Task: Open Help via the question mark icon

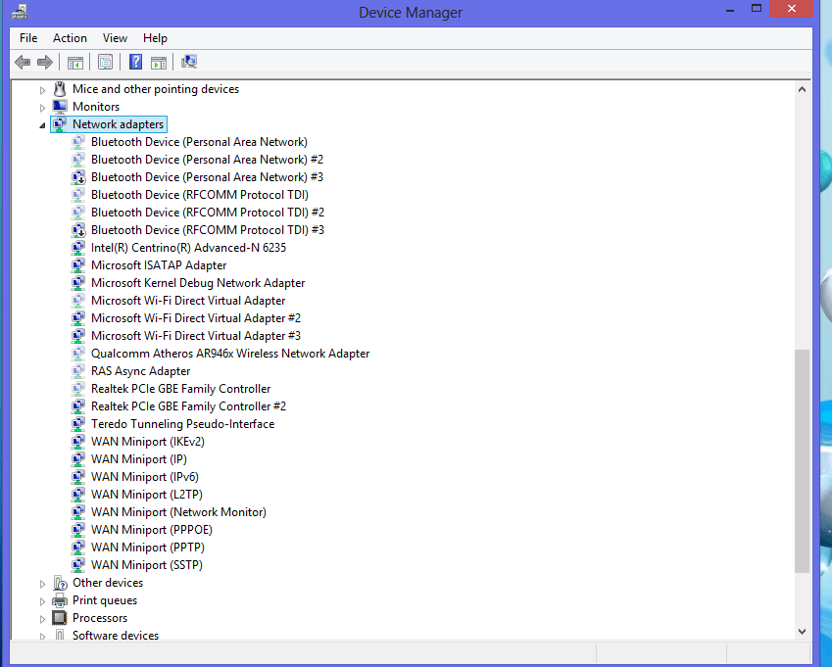Action: coord(135,62)
